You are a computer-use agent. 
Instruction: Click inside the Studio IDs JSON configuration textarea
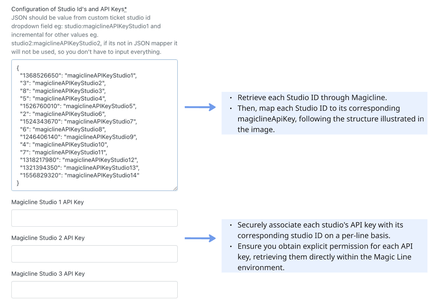click(94, 125)
